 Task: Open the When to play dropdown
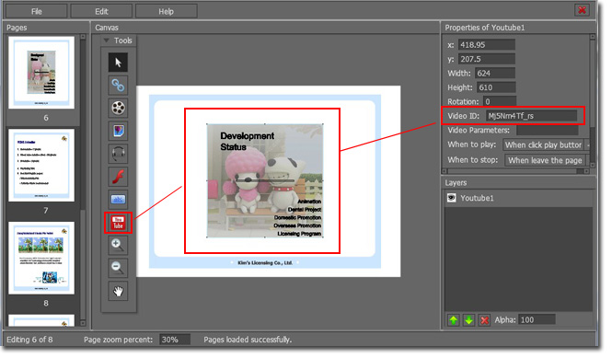pos(547,144)
